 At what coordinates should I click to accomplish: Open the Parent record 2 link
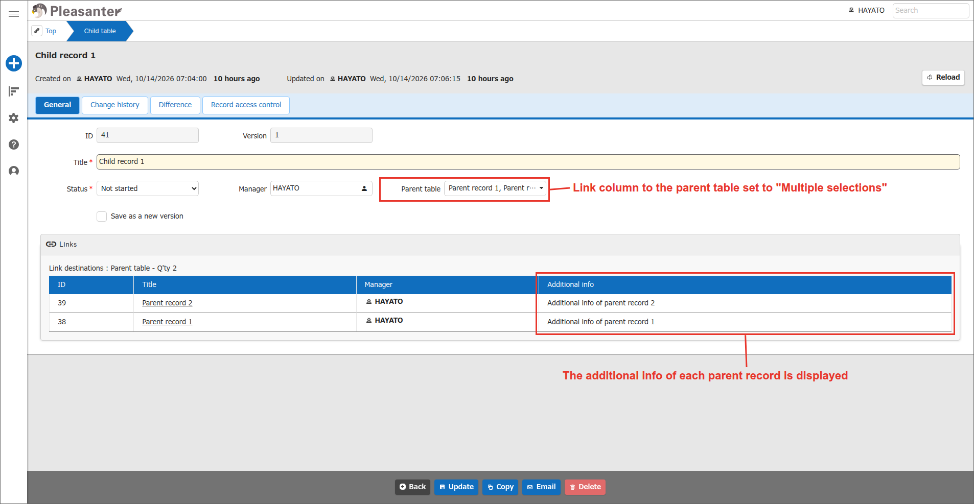(x=167, y=303)
